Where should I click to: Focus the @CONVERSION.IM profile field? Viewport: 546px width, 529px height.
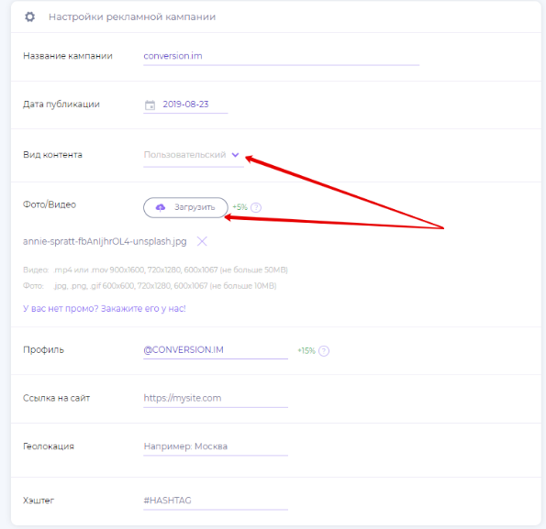pyautogui.click(x=216, y=350)
